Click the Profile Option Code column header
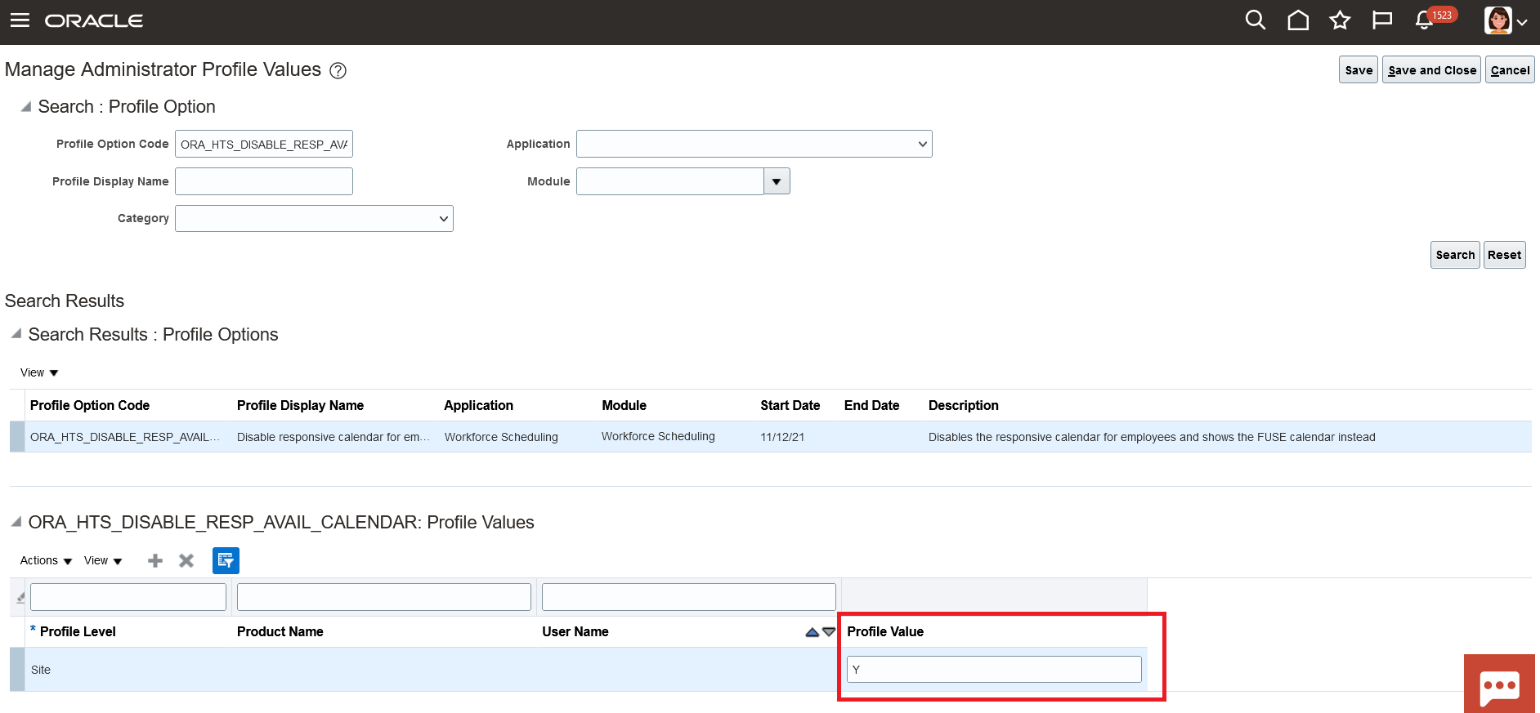This screenshot has height=713, width=1540. click(x=90, y=406)
